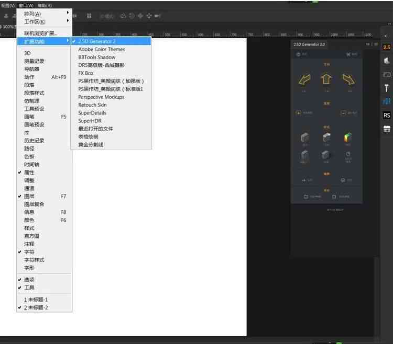Click the upward arrow in 2.5D Generator
The image size is (393, 344).
(x=326, y=78)
